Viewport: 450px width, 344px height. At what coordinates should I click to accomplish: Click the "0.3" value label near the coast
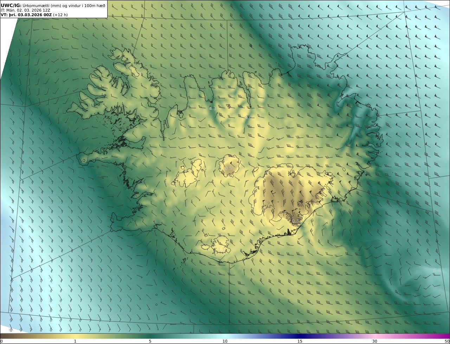295,221
